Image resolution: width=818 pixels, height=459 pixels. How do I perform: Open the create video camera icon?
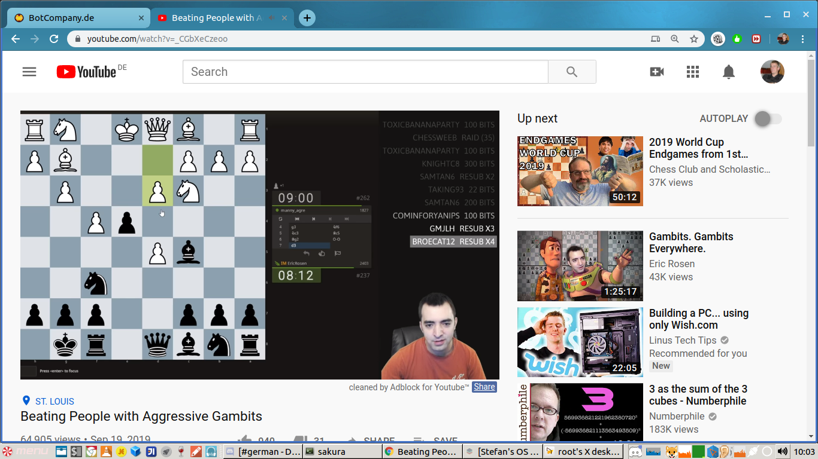[657, 72]
